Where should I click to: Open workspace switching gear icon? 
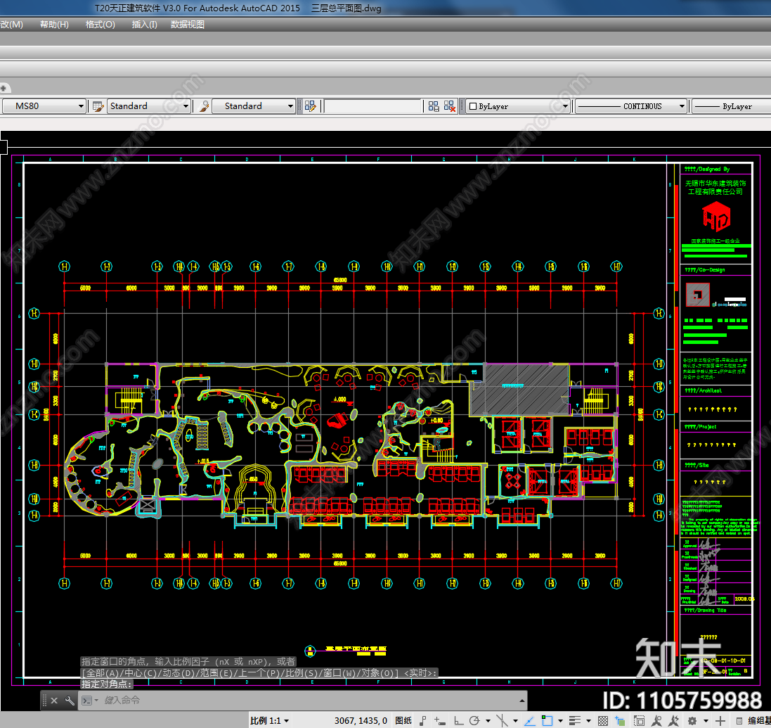(692, 721)
